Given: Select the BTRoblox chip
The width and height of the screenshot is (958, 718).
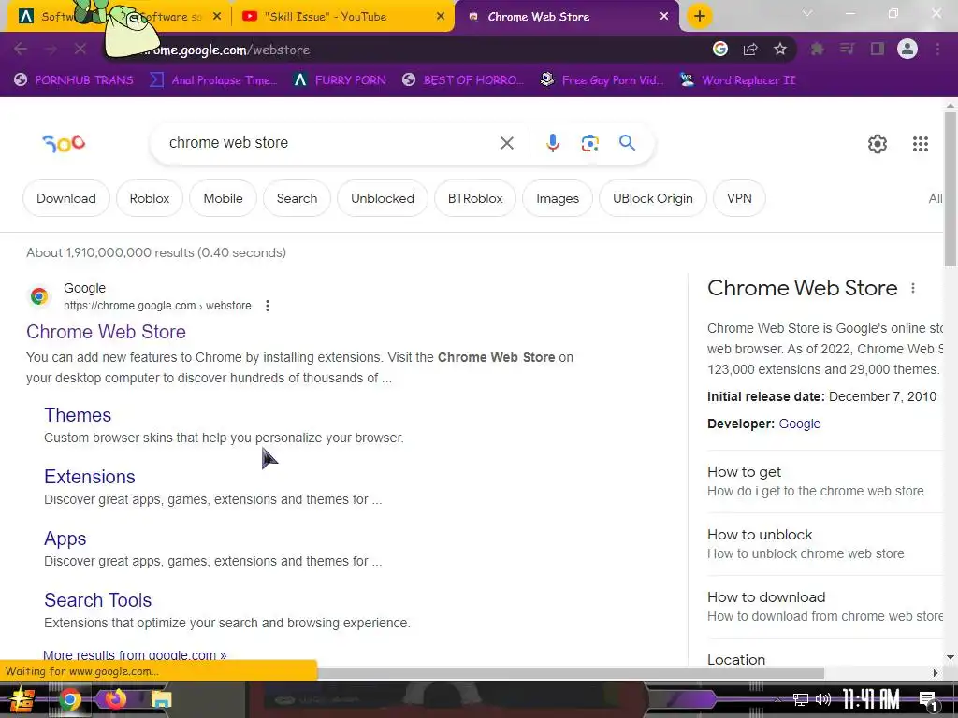Looking at the screenshot, I should 475,198.
